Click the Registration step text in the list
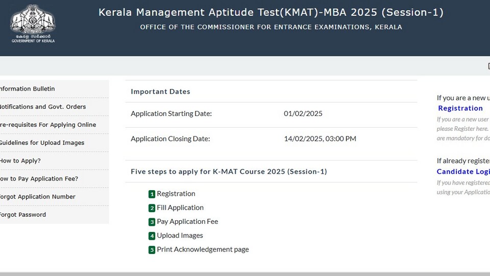The height and width of the screenshot is (276, 490). tap(176, 194)
